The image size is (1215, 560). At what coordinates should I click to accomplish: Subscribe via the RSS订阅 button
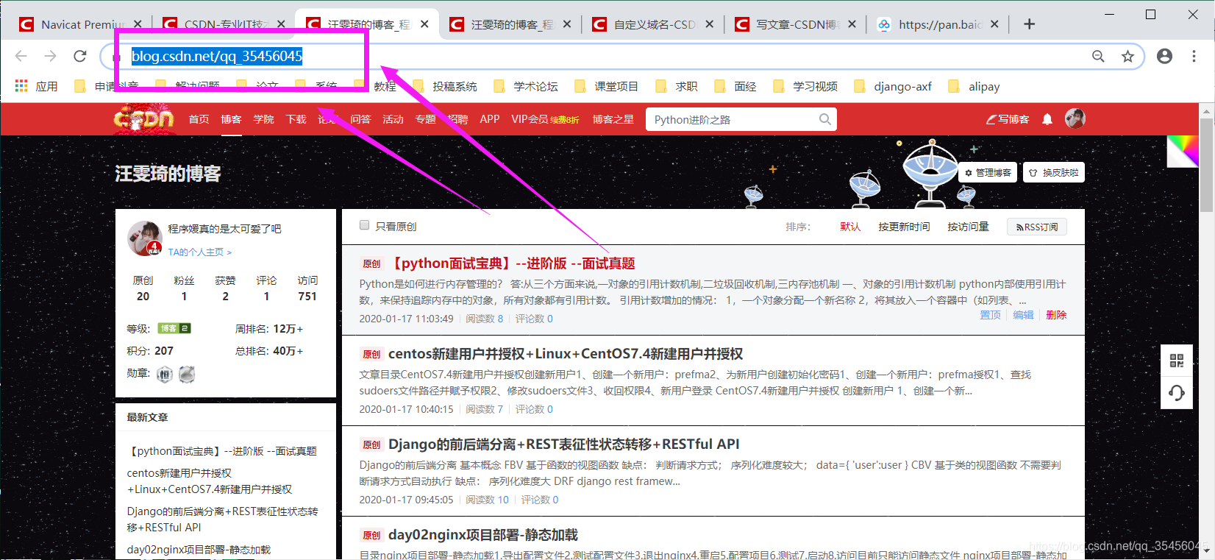coord(1037,227)
